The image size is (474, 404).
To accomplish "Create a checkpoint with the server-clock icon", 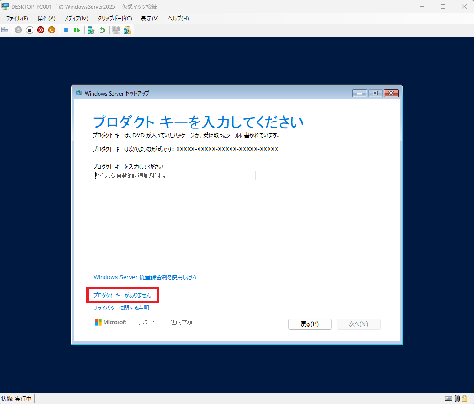I will [x=91, y=30].
